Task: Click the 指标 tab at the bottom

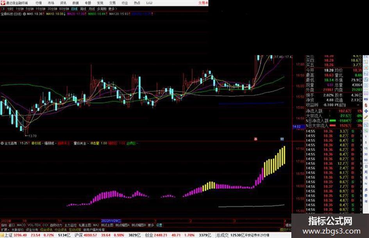Action: [4, 225]
